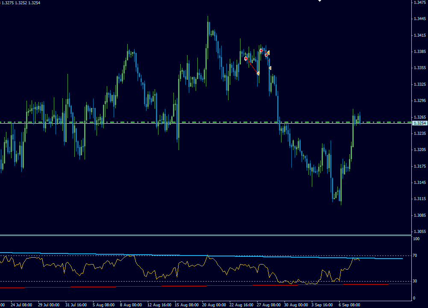428x308 pixels.
Task: Click price scale label 1.3265
Action: click(420, 117)
